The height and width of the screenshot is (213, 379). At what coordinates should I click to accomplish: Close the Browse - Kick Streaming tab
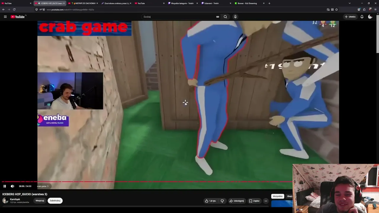pyautogui.click(x=264, y=3)
